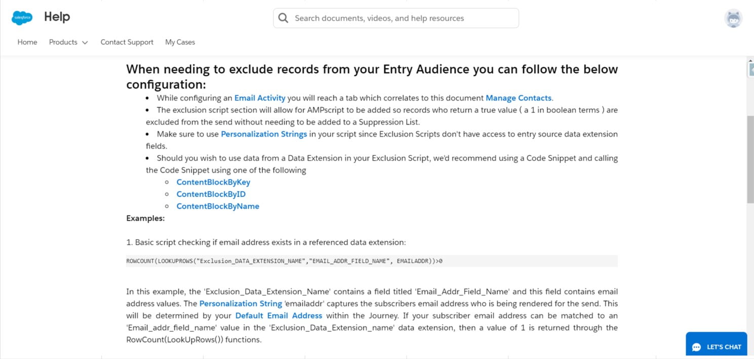Start a chat with Let's Chat button

(717, 347)
